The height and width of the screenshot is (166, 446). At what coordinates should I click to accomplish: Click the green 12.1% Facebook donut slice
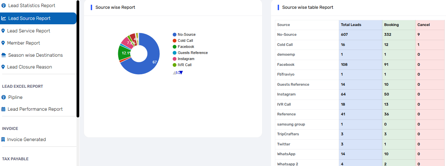(123, 53)
